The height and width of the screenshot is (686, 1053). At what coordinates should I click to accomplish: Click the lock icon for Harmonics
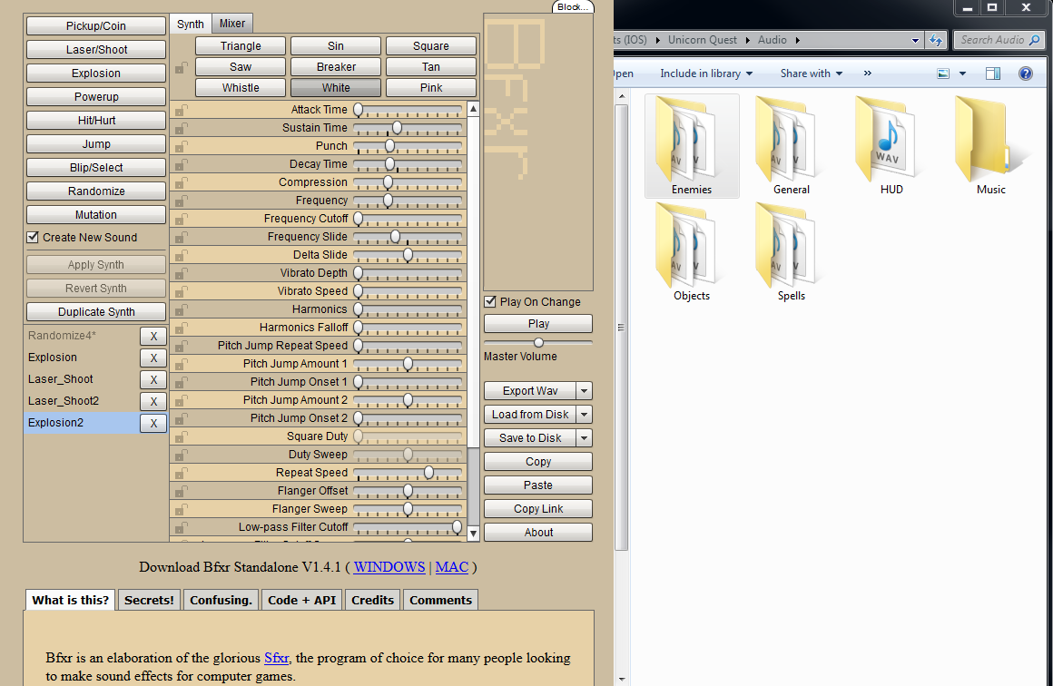(181, 309)
